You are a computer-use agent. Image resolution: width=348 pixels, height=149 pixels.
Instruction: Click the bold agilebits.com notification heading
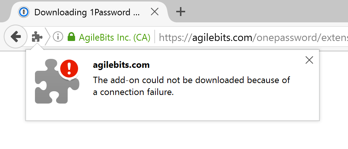coord(121,65)
